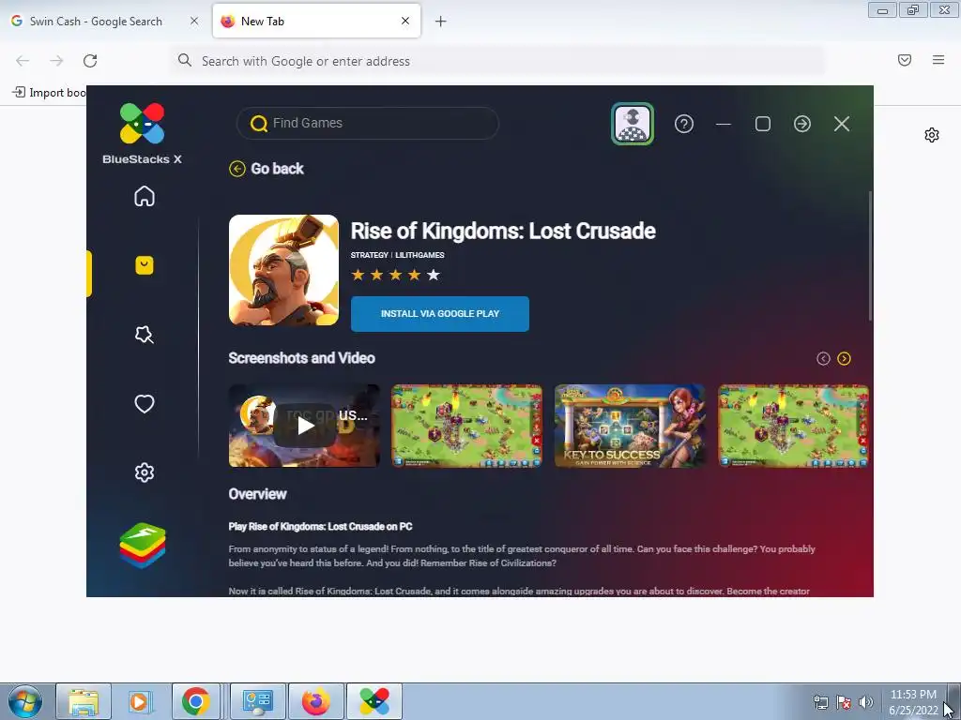961x720 pixels.
Task: Focus the Find Games search field
Action: pos(368,123)
